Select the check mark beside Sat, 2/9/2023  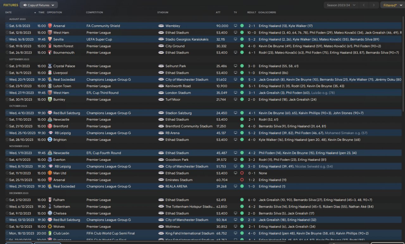[x=7, y=66]
